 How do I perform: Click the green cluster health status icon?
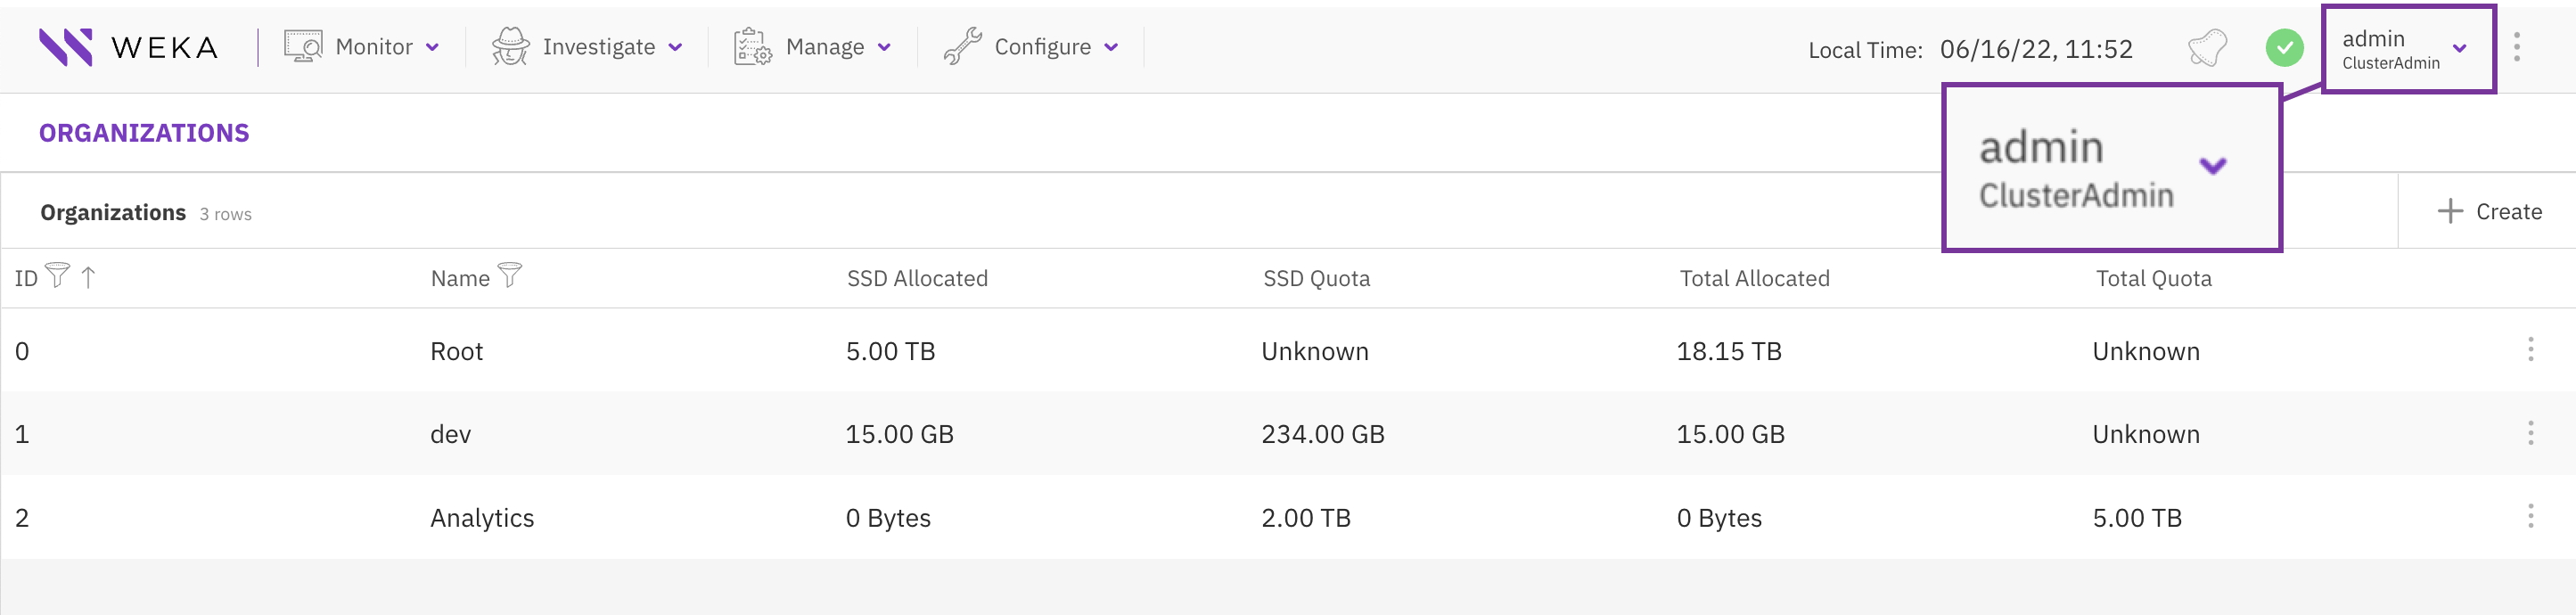(2284, 46)
